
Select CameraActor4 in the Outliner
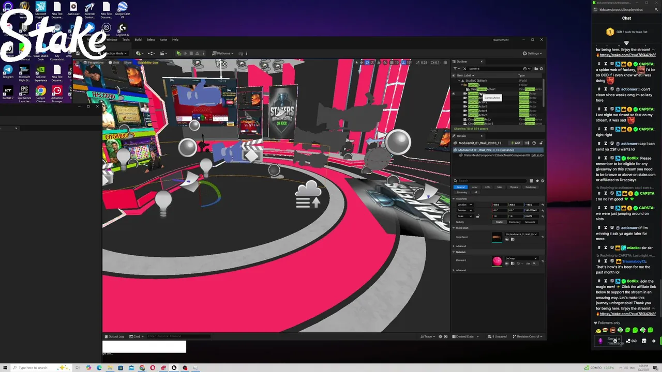pyautogui.click(x=477, y=111)
